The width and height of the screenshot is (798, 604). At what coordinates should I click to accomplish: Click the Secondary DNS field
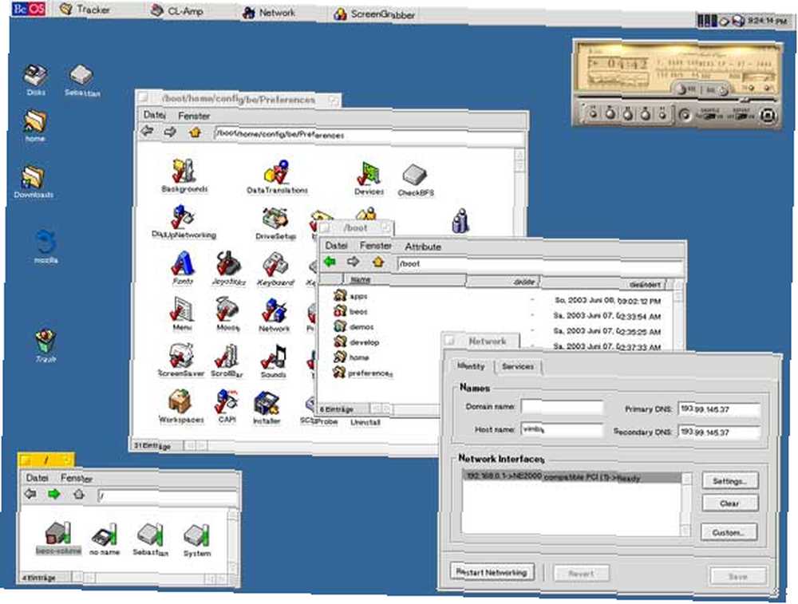point(720,432)
